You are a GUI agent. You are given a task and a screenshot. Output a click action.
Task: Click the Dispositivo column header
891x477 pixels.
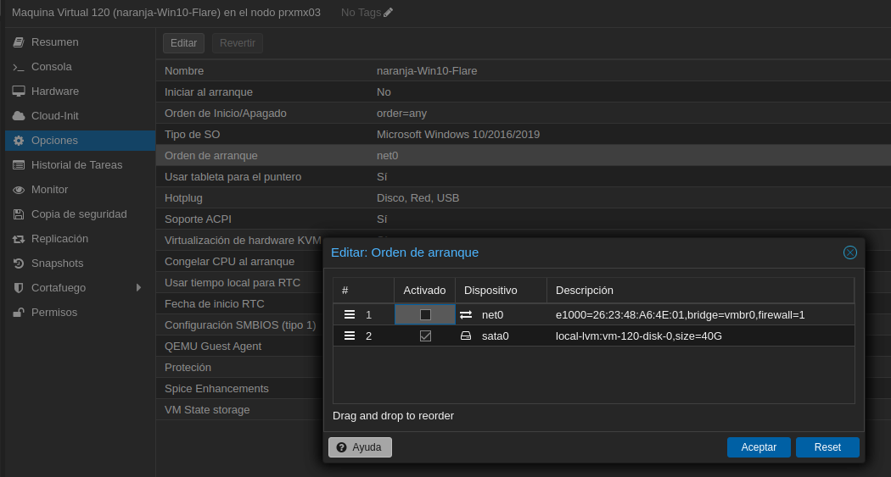click(x=501, y=291)
